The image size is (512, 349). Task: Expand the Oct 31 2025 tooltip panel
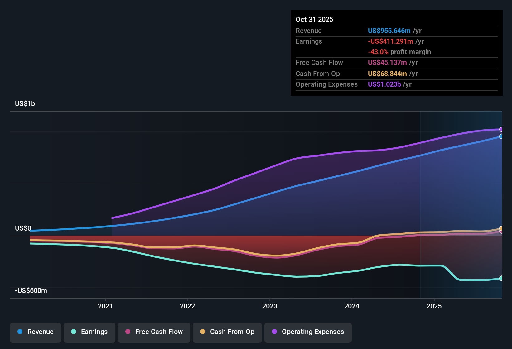pyautogui.click(x=396, y=53)
